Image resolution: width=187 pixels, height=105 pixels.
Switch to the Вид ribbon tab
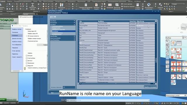click(40, 1)
